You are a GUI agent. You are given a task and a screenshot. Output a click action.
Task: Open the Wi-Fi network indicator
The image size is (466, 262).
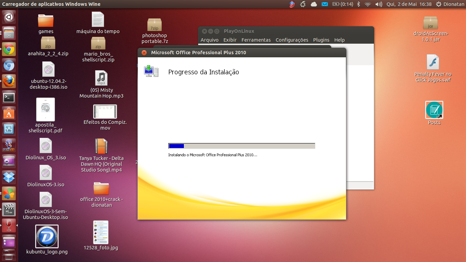tap(368, 4)
